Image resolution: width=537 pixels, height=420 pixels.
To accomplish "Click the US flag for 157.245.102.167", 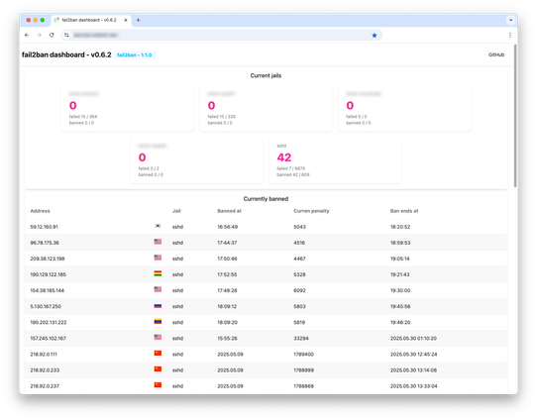I will pyautogui.click(x=158, y=337).
